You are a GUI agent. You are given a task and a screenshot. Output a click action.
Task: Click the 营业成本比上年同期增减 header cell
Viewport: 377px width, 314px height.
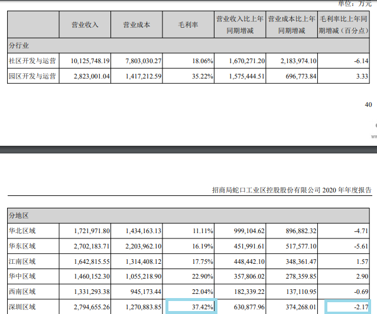(292, 25)
